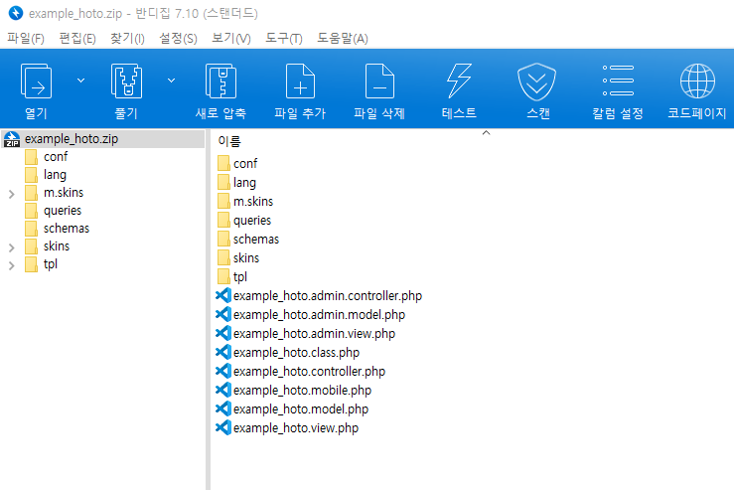This screenshot has height=490, width=734.
Task: Select tpl folder in left tree
Action: [41, 263]
